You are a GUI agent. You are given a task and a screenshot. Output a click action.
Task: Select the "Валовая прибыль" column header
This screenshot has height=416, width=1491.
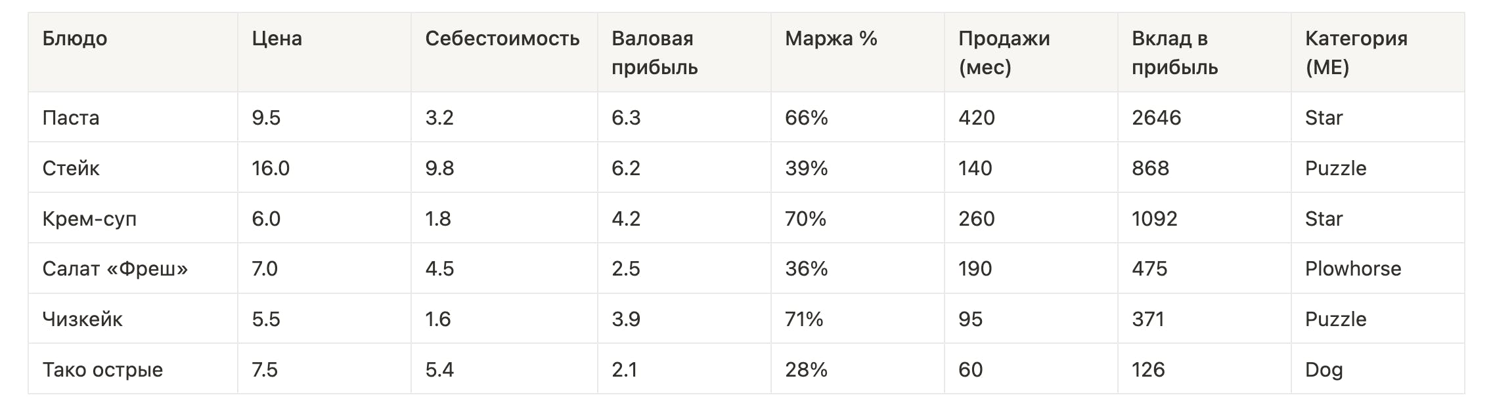point(654,52)
